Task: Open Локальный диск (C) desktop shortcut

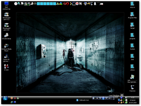Action: pos(6,16)
